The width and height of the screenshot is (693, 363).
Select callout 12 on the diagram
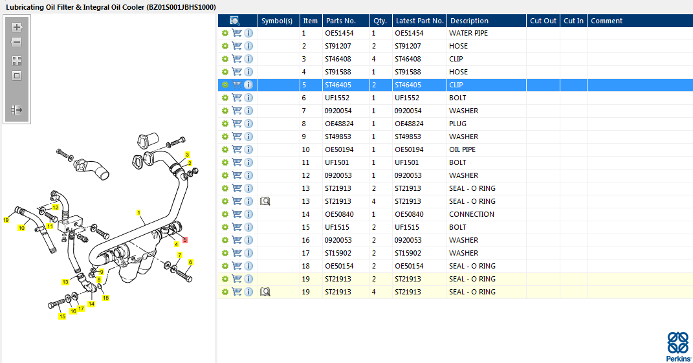(55, 207)
